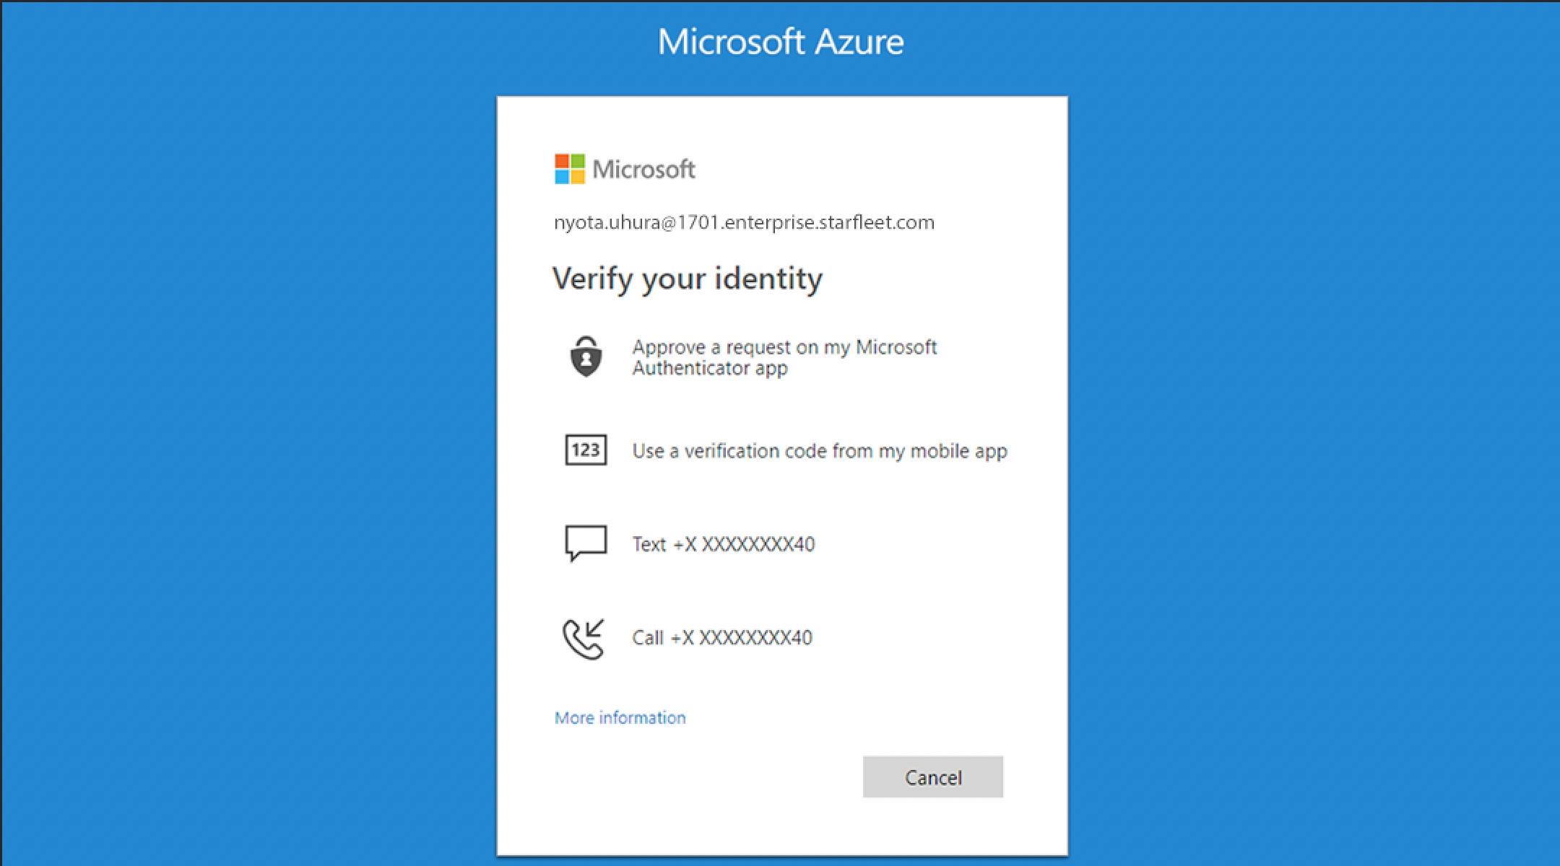1560x866 pixels.
Task: Click the incoming phone call icon
Action: [x=584, y=639]
